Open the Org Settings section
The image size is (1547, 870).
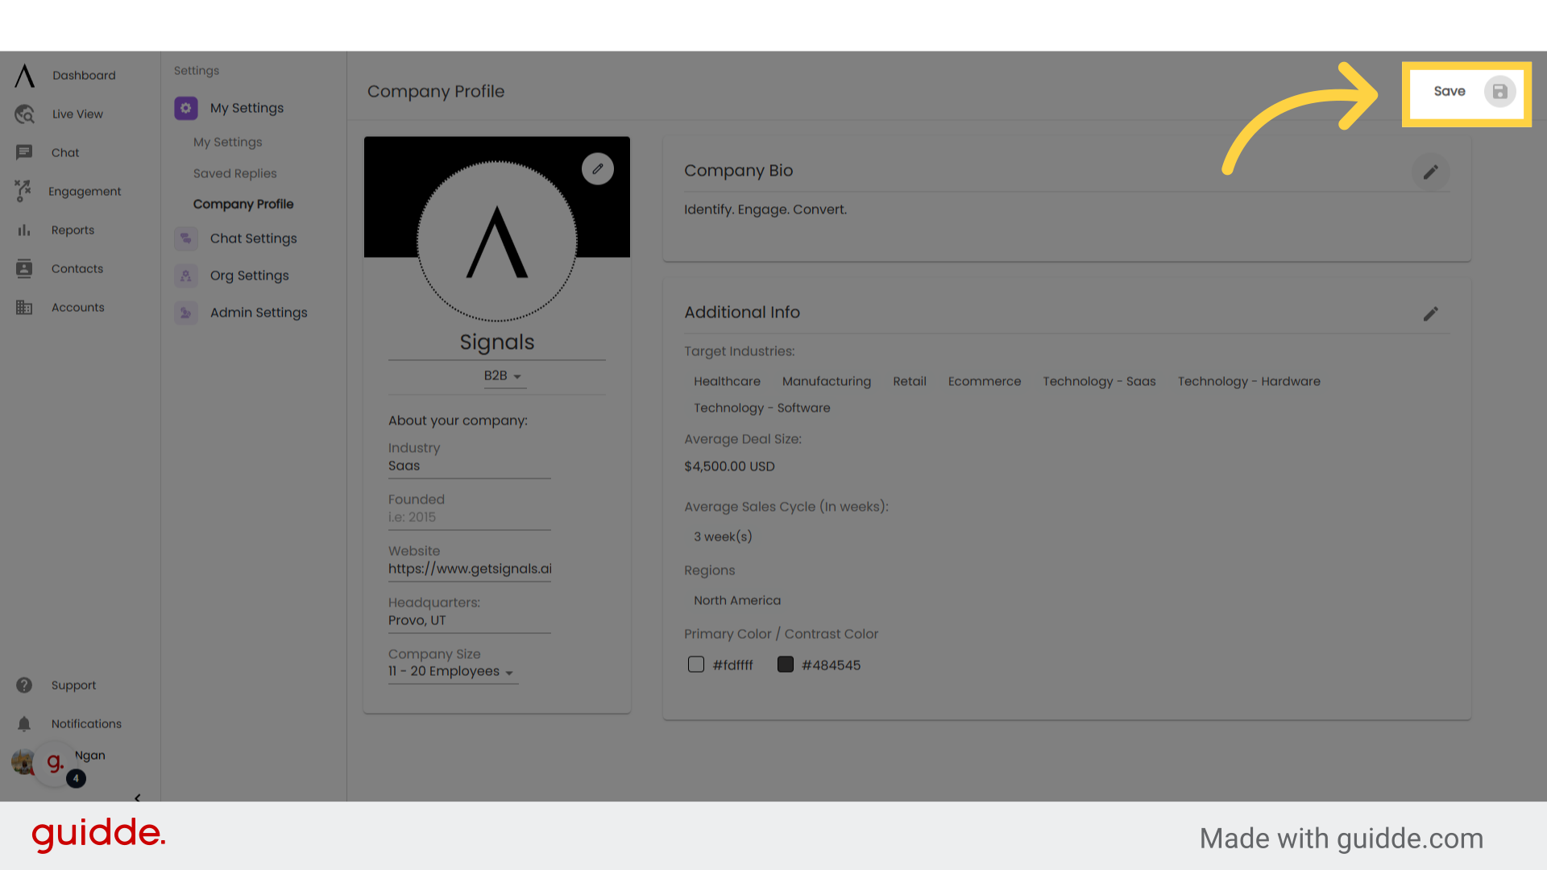click(x=249, y=275)
